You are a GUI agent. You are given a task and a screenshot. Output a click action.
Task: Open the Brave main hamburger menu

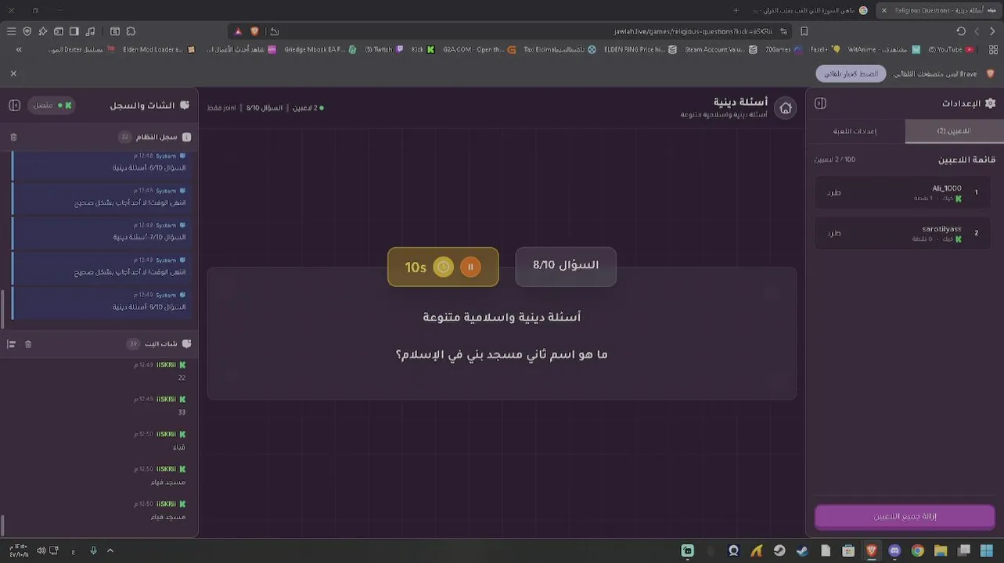[x=11, y=31]
